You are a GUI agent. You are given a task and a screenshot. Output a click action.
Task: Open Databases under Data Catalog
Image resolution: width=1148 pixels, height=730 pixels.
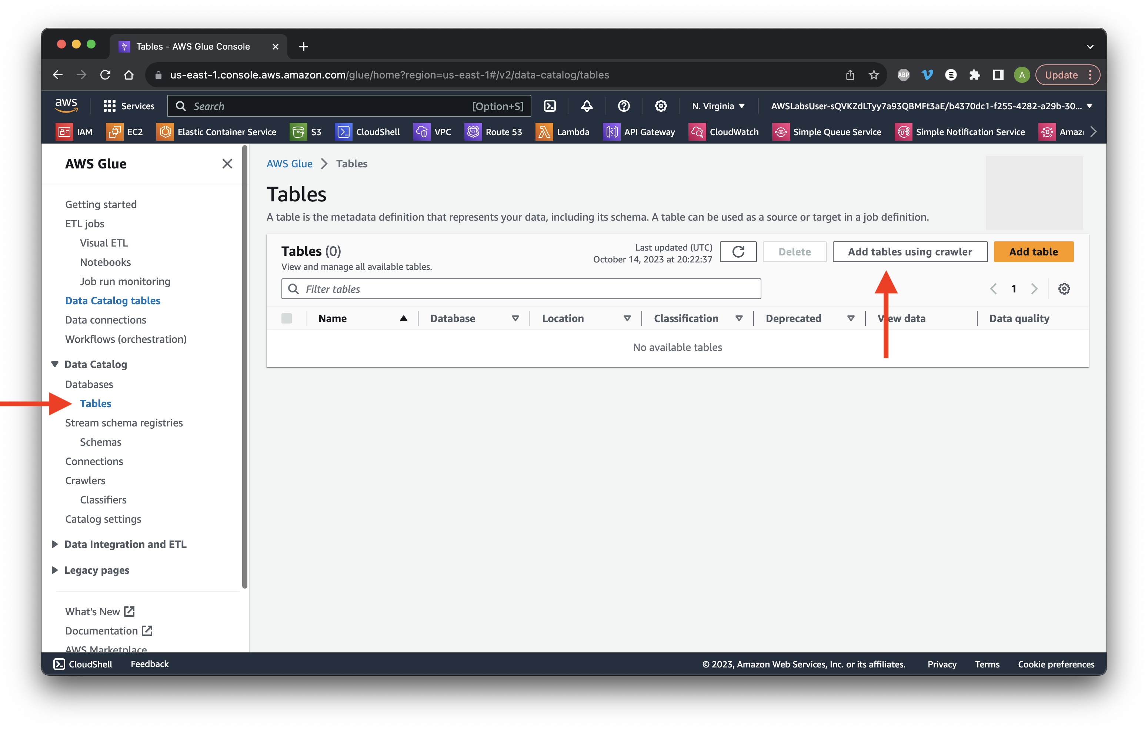(89, 384)
